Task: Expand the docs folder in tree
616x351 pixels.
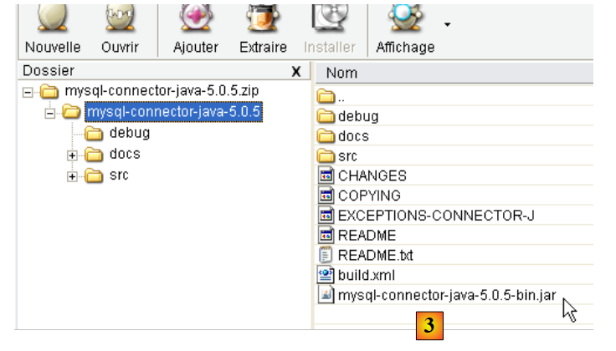Action: tap(73, 155)
